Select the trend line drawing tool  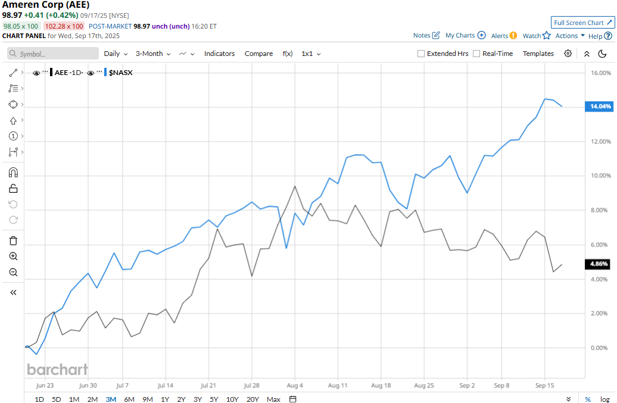point(13,73)
